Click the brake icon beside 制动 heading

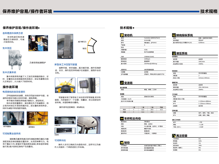(x=122, y=142)
